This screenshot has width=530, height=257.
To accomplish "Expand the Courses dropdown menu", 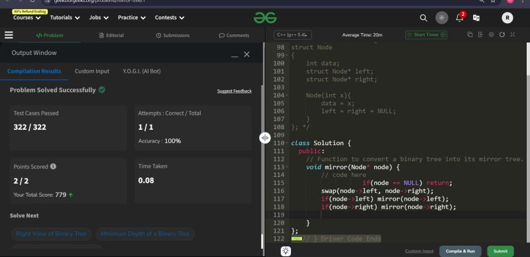I will pyautogui.click(x=26, y=18).
